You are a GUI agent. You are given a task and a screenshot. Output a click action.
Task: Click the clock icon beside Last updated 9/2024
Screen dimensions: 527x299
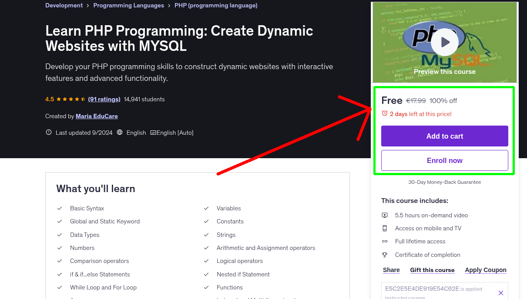tap(48, 132)
